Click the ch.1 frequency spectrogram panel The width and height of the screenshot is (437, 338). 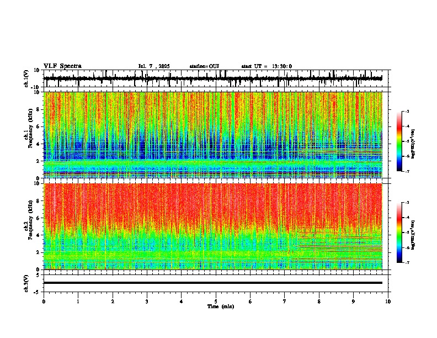tap(213, 135)
